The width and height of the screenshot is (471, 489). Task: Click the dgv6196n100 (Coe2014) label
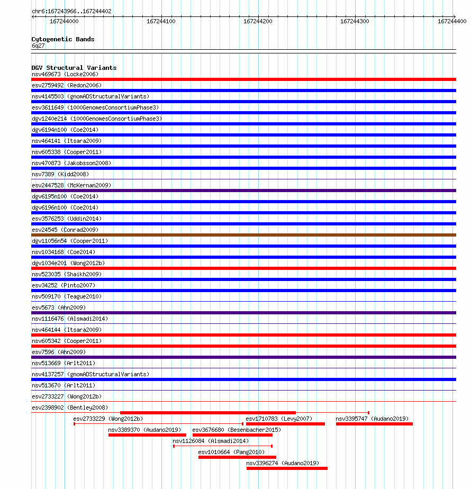(65, 207)
